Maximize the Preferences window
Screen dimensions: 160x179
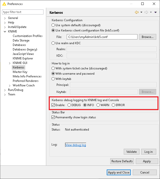(x=142, y=4)
